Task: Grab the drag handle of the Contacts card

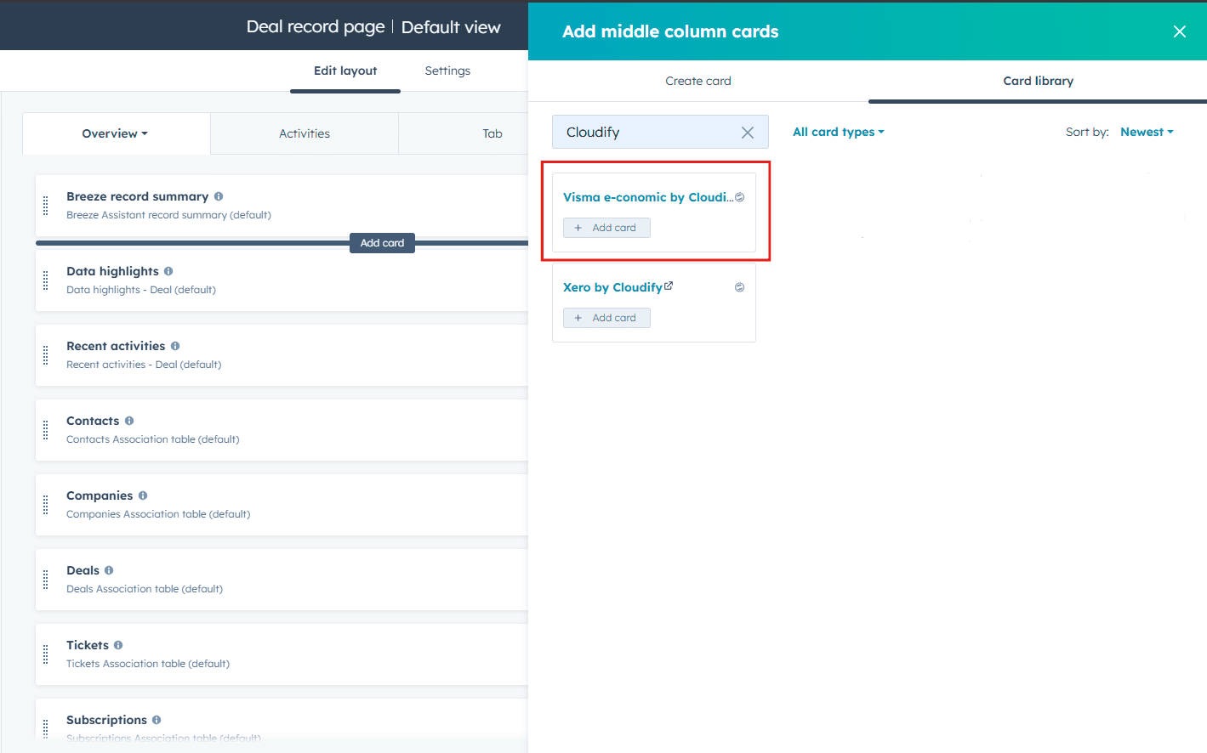Action: (x=44, y=429)
